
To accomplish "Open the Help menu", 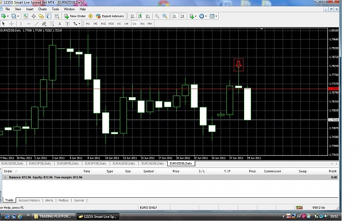I will pos(83,9).
